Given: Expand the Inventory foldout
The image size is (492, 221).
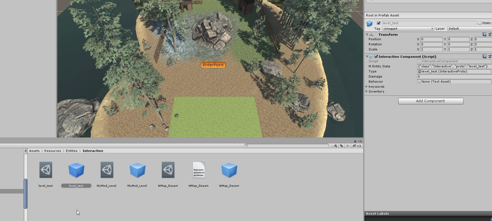Looking at the screenshot, I should point(367,91).
